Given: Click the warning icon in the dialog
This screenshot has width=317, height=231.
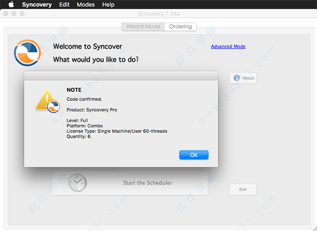Looking at the screenshot, I should pos(48,101).
